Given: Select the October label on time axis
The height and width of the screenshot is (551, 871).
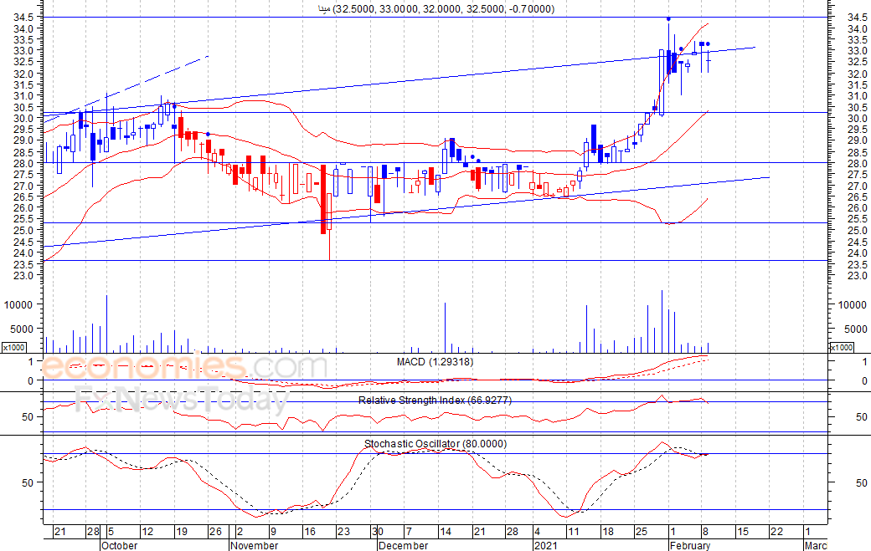Looking at the screenshot, I should coord(118,545).
